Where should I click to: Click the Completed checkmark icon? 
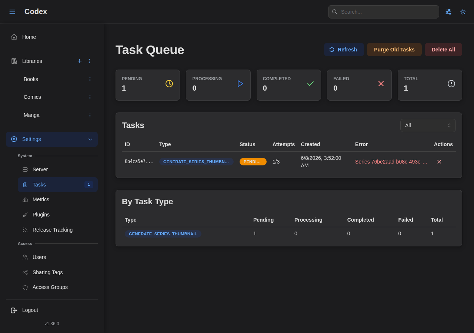(310, 84)
